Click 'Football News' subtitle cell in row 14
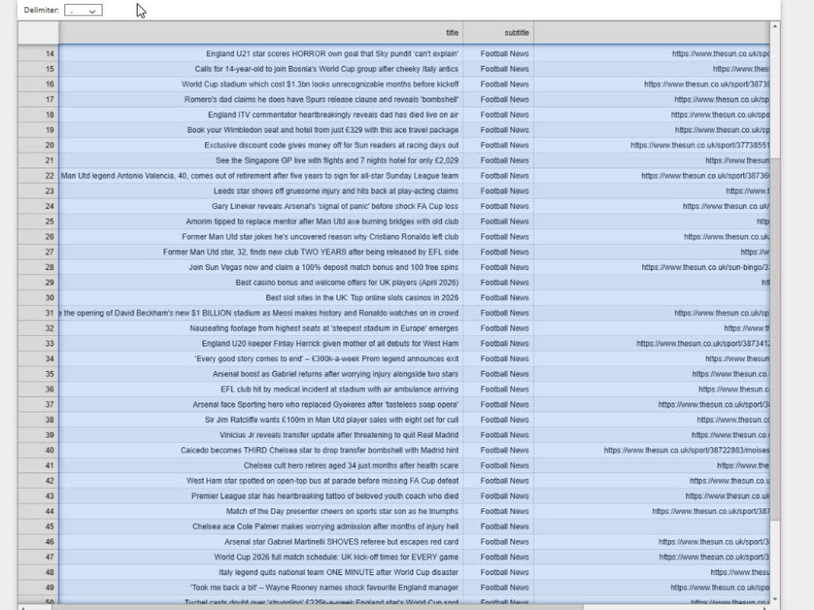The image size is (814, 610). pyautogui.click(x=498, y=54)
